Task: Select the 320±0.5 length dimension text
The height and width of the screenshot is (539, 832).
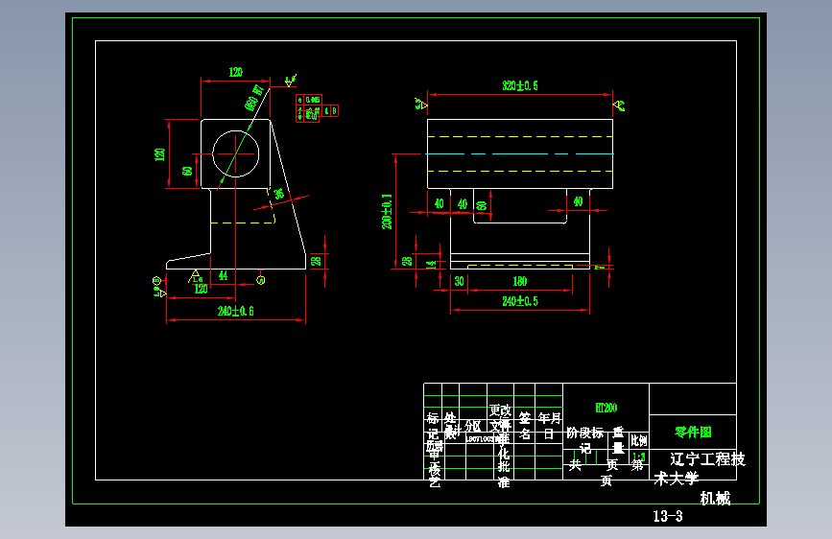Action: click(x=520, y=85)
